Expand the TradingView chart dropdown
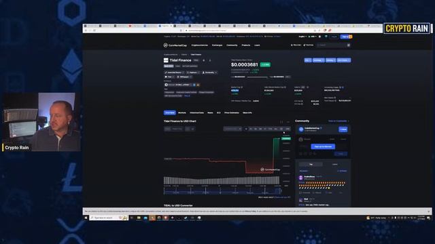Viewport: 435px width, 244px height. pyautogui.click(x=232, y=129)
